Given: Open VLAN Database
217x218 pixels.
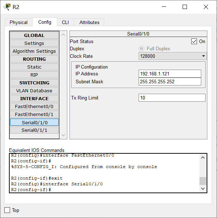Looking at the screenshot, I should tap(34, 91).
